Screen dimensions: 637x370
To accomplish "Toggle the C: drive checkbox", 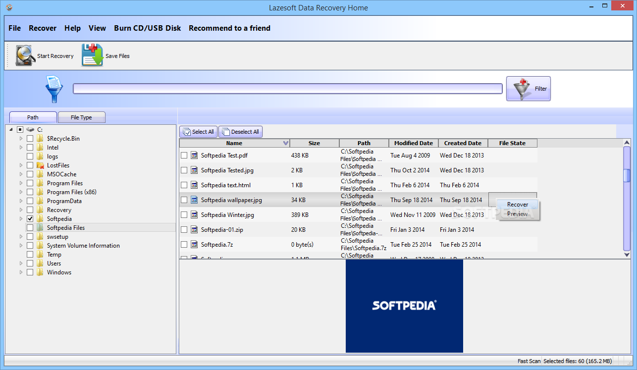I will coord(20,129).
